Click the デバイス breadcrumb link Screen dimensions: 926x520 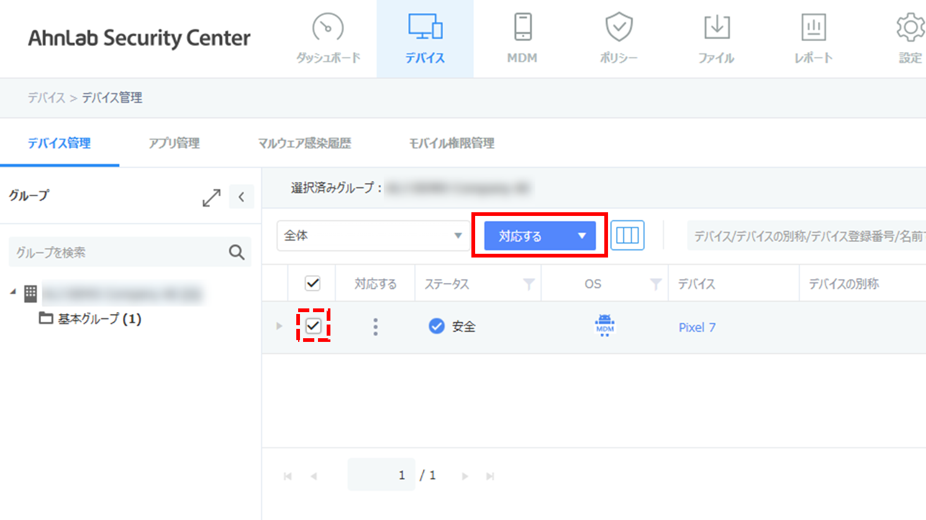pos(46,97)
